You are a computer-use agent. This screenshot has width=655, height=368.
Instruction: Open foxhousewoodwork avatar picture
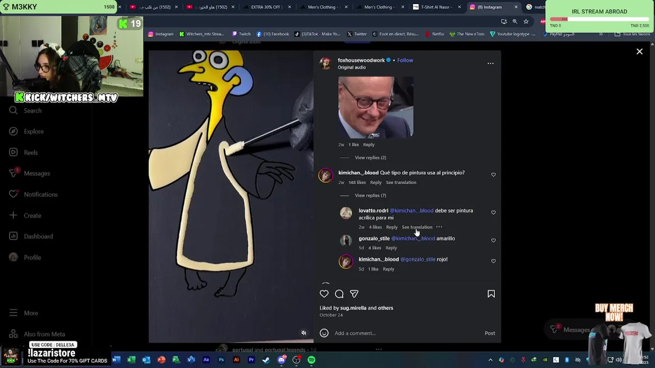[325, 63]
